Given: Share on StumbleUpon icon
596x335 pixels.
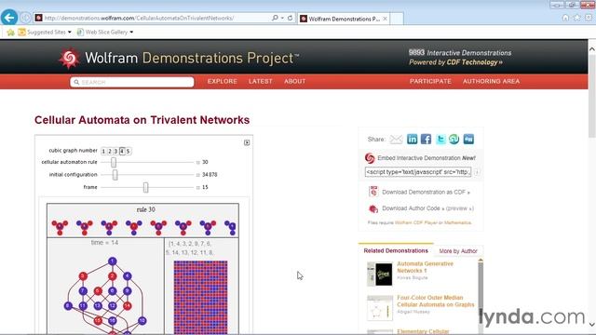Looking at the screenshot, I should 454,139.
